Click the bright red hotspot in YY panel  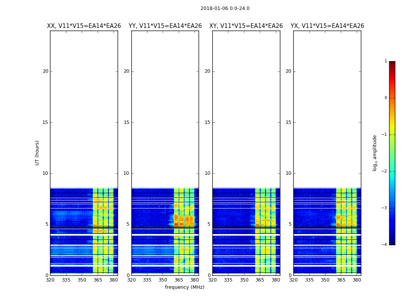(176, 224)
